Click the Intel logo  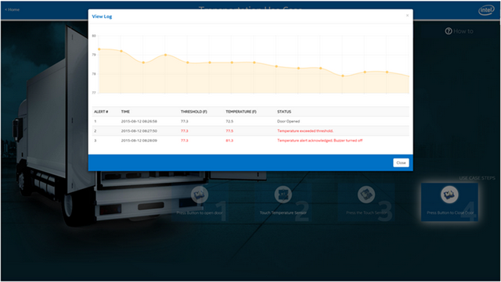[x=486, y=10]
